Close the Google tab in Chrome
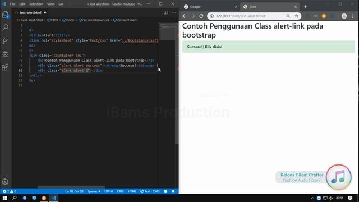 click(236, 7)
